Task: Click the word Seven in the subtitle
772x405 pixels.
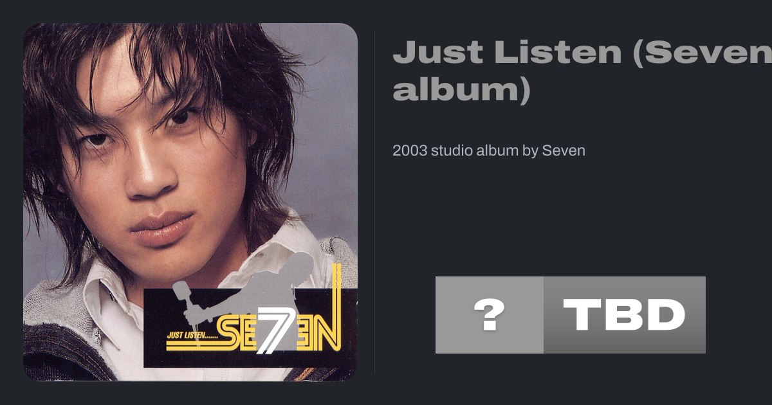Action: (564, 151)
